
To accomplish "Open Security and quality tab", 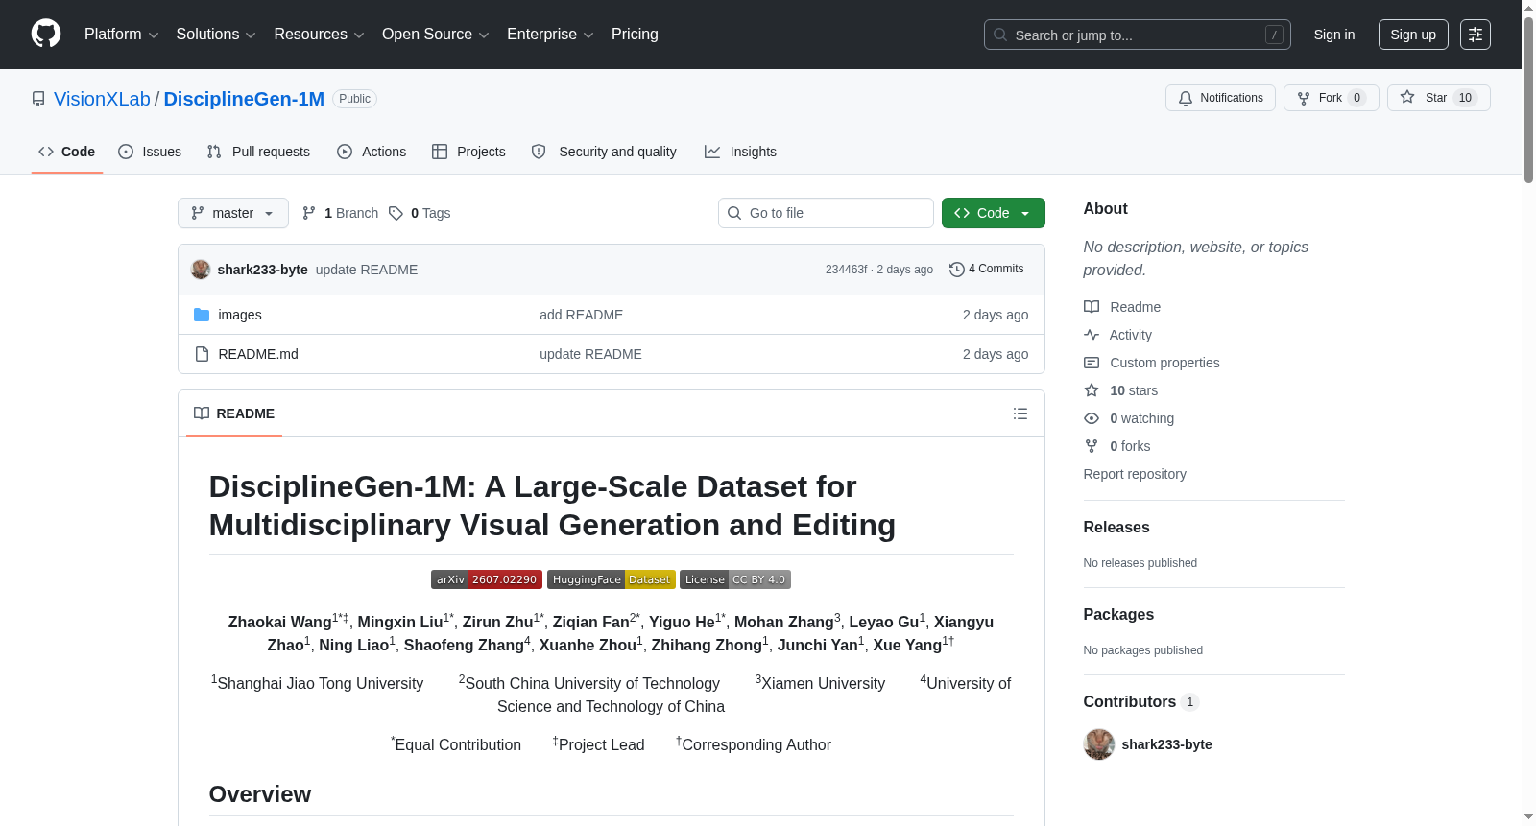I will tap(604, 152).
